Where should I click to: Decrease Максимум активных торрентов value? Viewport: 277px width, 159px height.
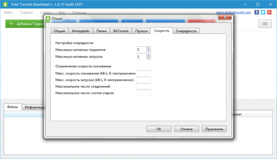[x=148, y=51]
